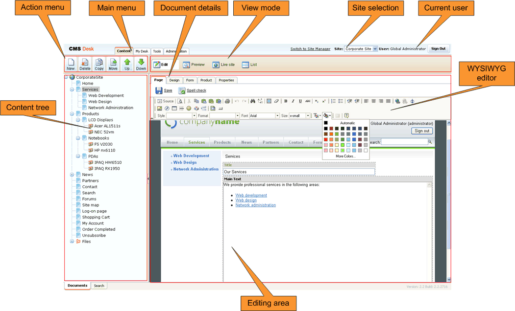Viewport: 515px width, 311px height.
Task: Click the Strikethrough ABC icon
Action: [x=308, y=101]
